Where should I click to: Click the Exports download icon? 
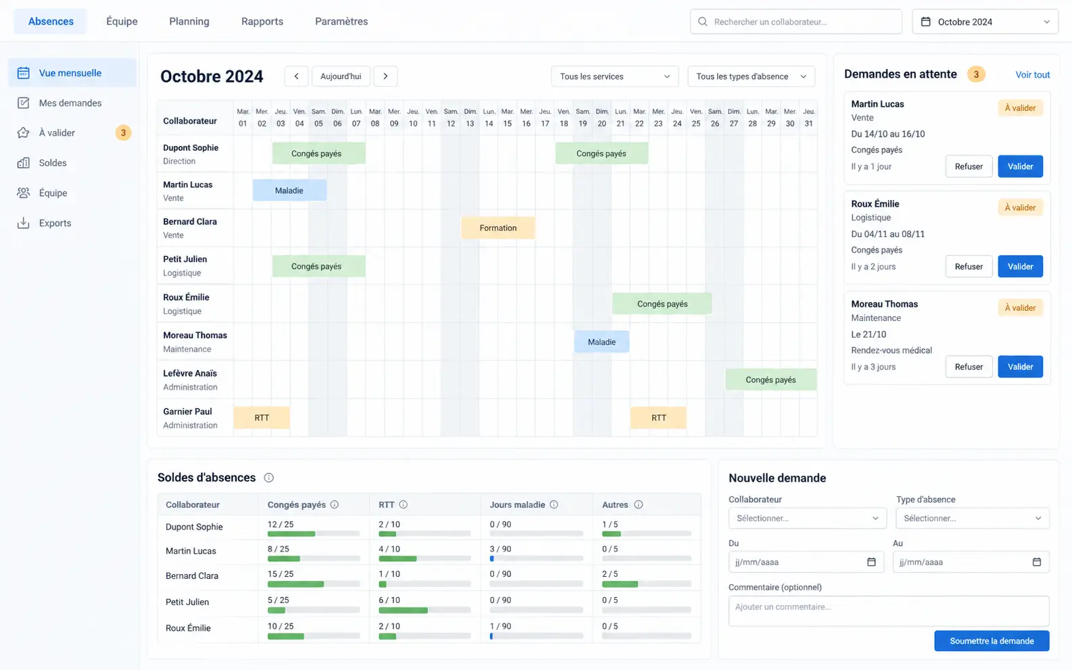tap(24, 223)
